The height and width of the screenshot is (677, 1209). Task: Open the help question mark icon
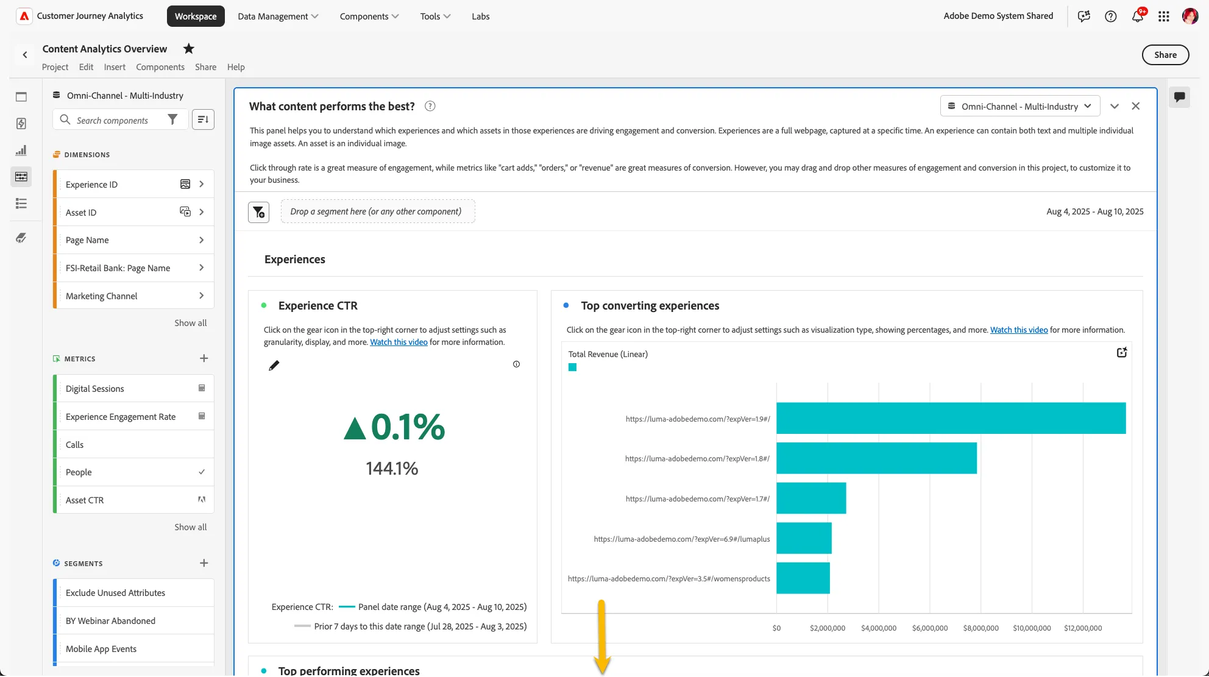(1110, 16)
